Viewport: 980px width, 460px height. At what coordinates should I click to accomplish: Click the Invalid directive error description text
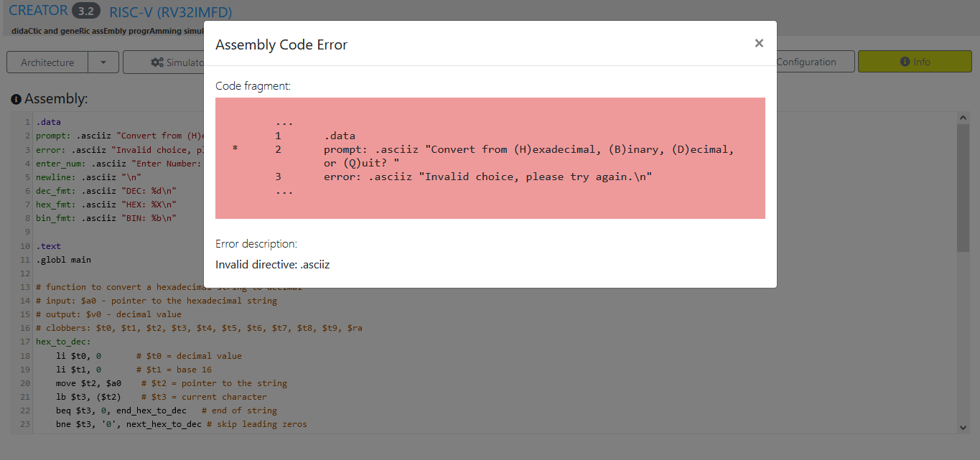pos(272,264)
